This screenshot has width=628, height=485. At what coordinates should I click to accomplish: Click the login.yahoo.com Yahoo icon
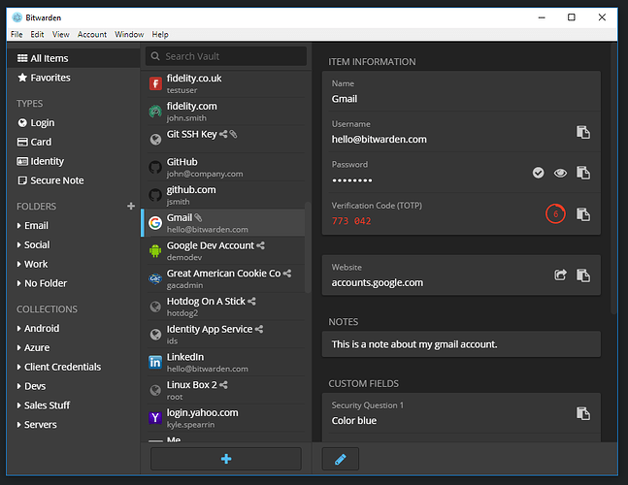coord(155,418)
